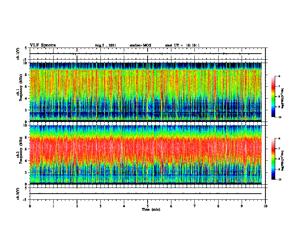Click the '5' tick on the time axis

click(x=148, y=206)
